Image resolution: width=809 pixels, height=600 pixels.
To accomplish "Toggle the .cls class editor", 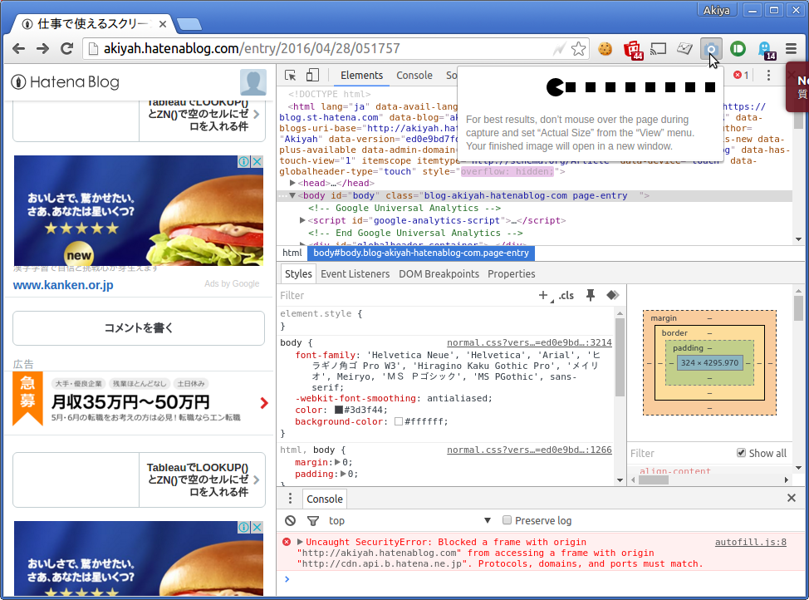I will click(x=566, y=295).
